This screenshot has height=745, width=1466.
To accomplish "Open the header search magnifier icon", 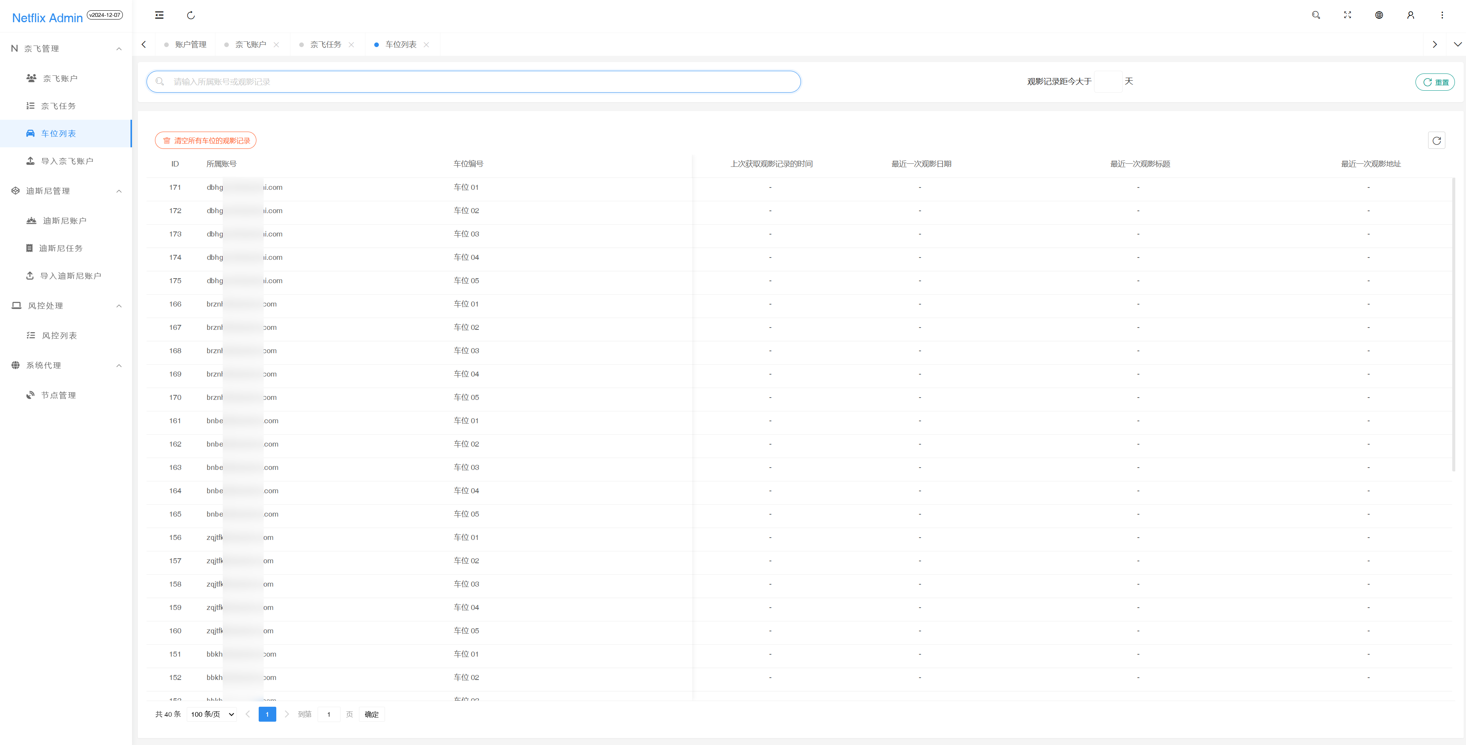I will [x=1316, y=15].
